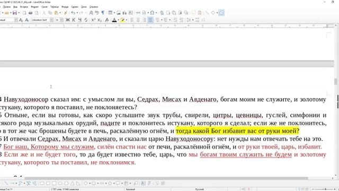Open the Справка menu
Viewport: 339px width, 191px height.
pyautogui.click(x=94, y=7)
